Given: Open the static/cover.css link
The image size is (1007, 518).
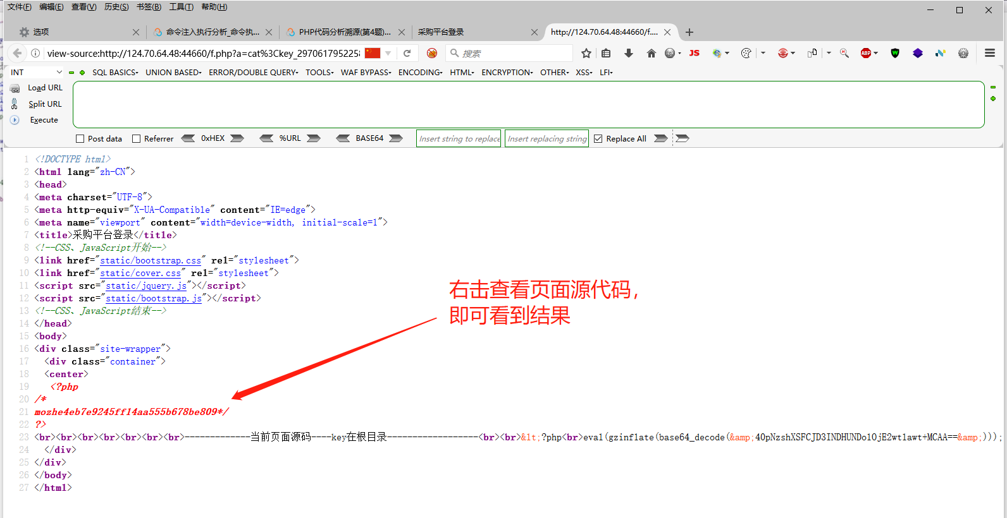Looking at the screenshot, I should 140,273.
